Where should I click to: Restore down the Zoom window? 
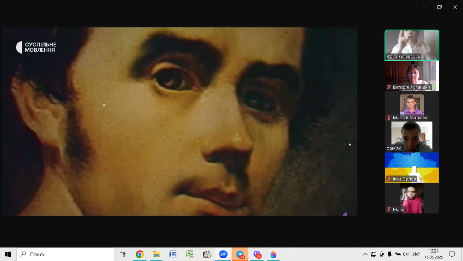[439, 7]
